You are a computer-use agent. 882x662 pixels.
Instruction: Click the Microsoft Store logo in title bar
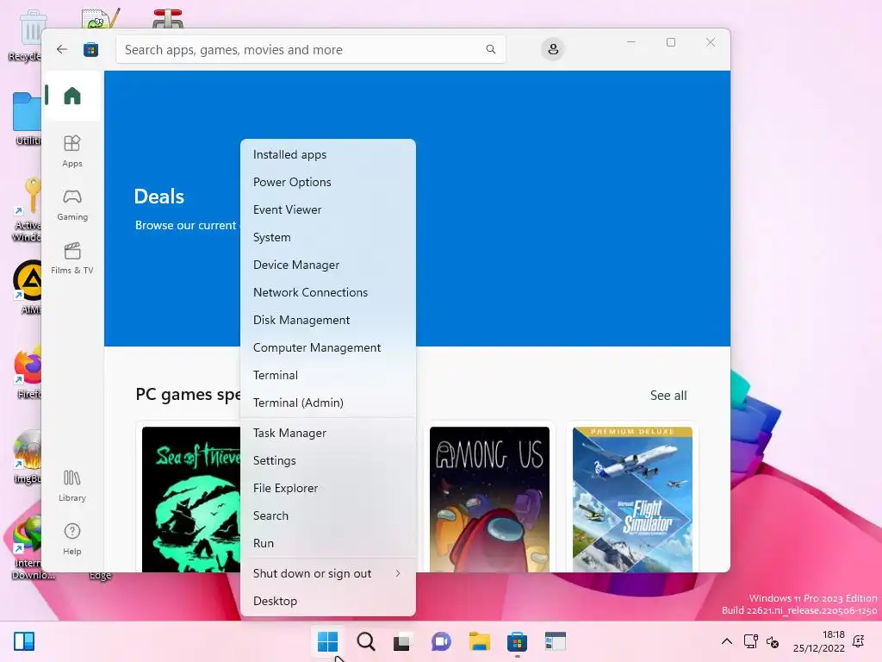[x=90, y=49]
